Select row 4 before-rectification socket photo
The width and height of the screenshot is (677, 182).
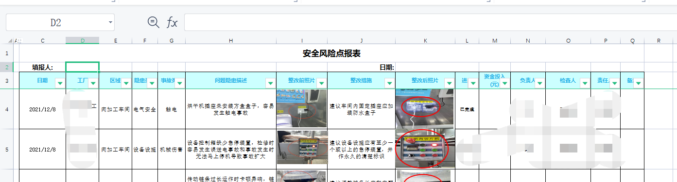pyautogui.click(x=302, y=108)
